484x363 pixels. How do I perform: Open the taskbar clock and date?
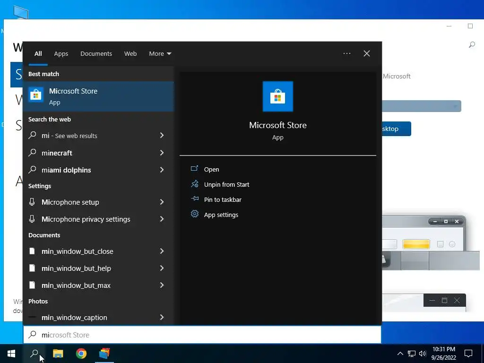click(443, 354)
